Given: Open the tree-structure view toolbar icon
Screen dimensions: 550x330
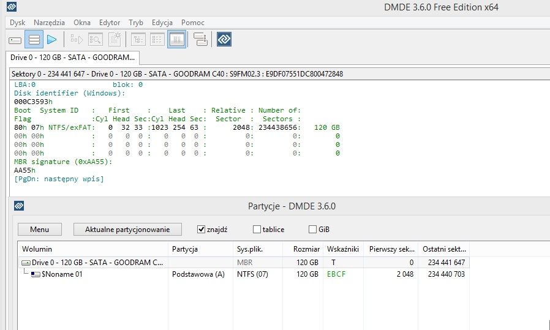Looking at the screenshot, I should tap(138, 39).
